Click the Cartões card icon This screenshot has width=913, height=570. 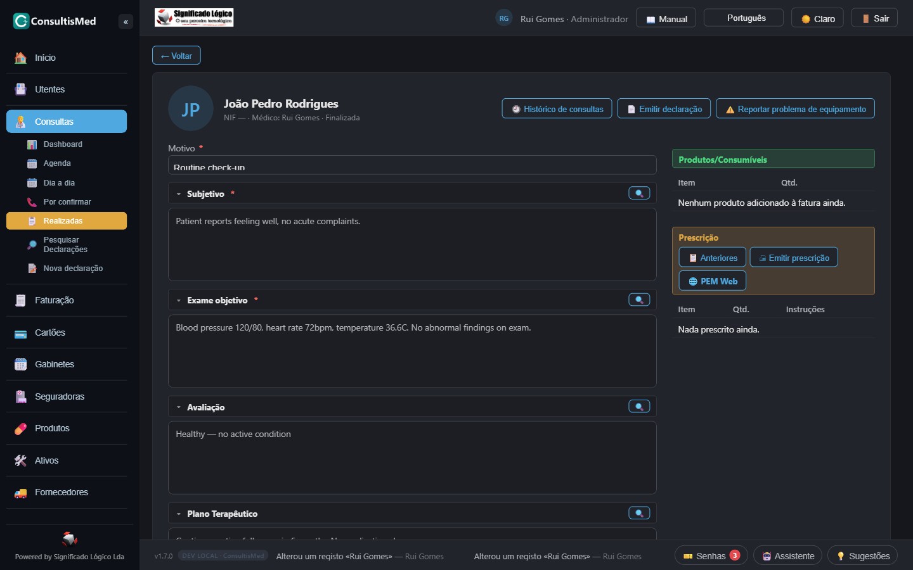pyautogui.click(x=21, y=332)
